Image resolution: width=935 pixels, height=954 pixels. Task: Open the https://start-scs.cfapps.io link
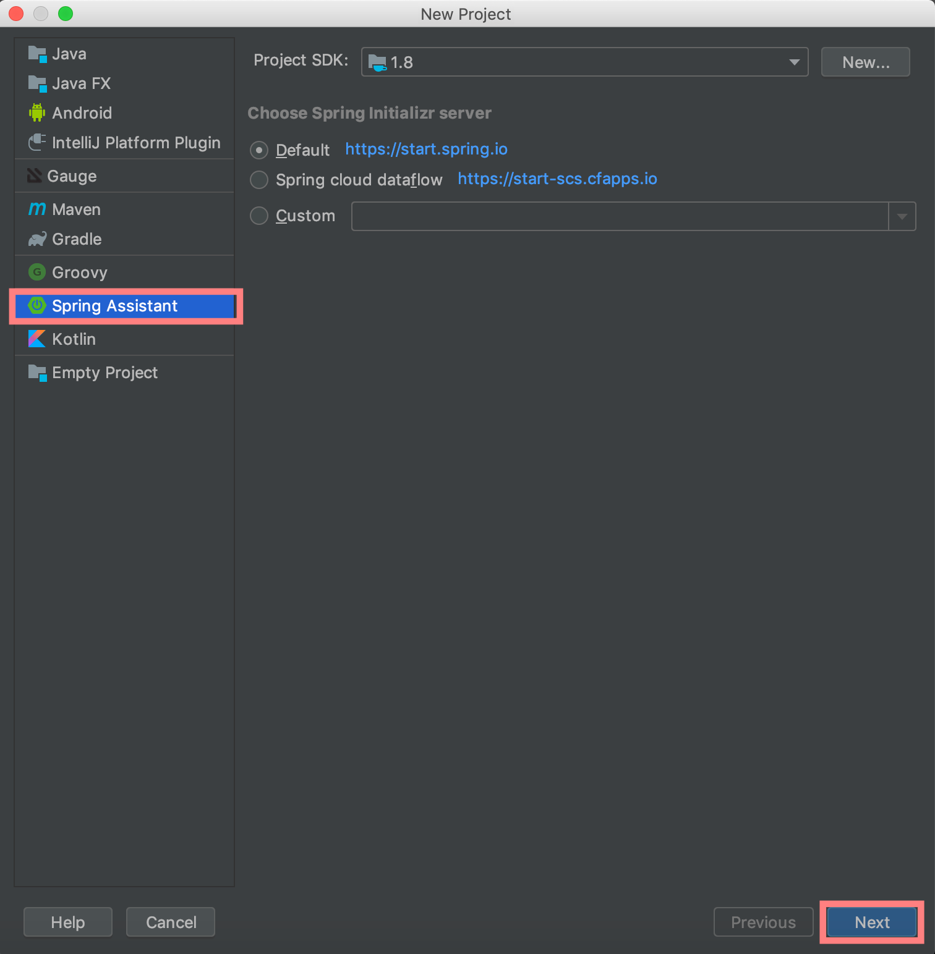coord(557,179)
